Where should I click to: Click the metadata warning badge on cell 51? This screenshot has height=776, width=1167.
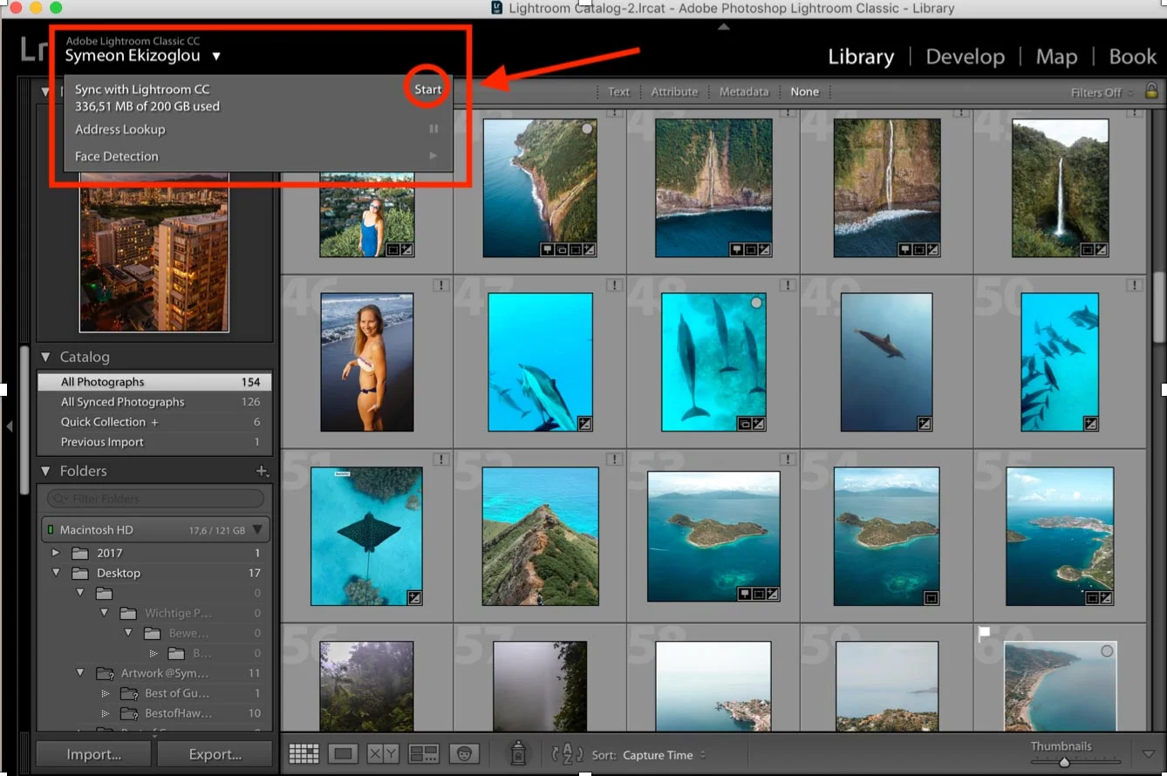pyautogui.click(x=440, y=459)
